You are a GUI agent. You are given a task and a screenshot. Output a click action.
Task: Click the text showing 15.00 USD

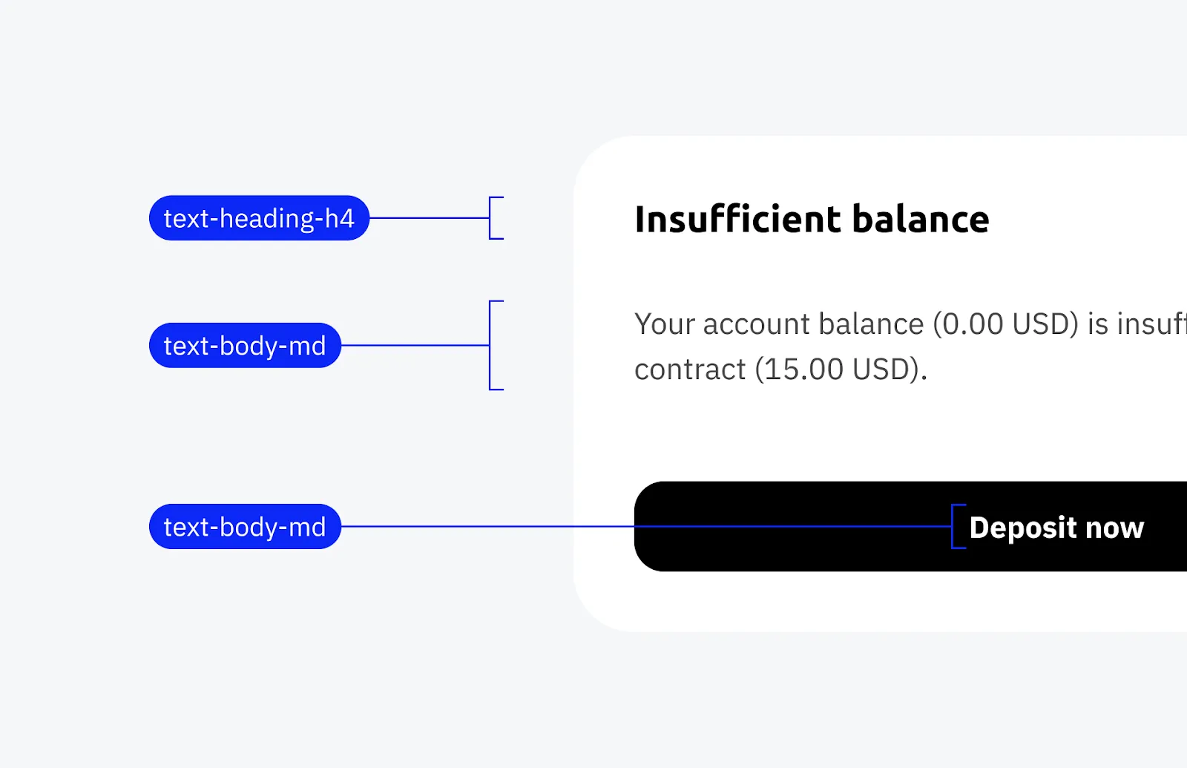838,369
